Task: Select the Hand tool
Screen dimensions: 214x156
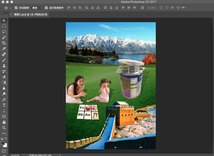Action: click(4, 122)
